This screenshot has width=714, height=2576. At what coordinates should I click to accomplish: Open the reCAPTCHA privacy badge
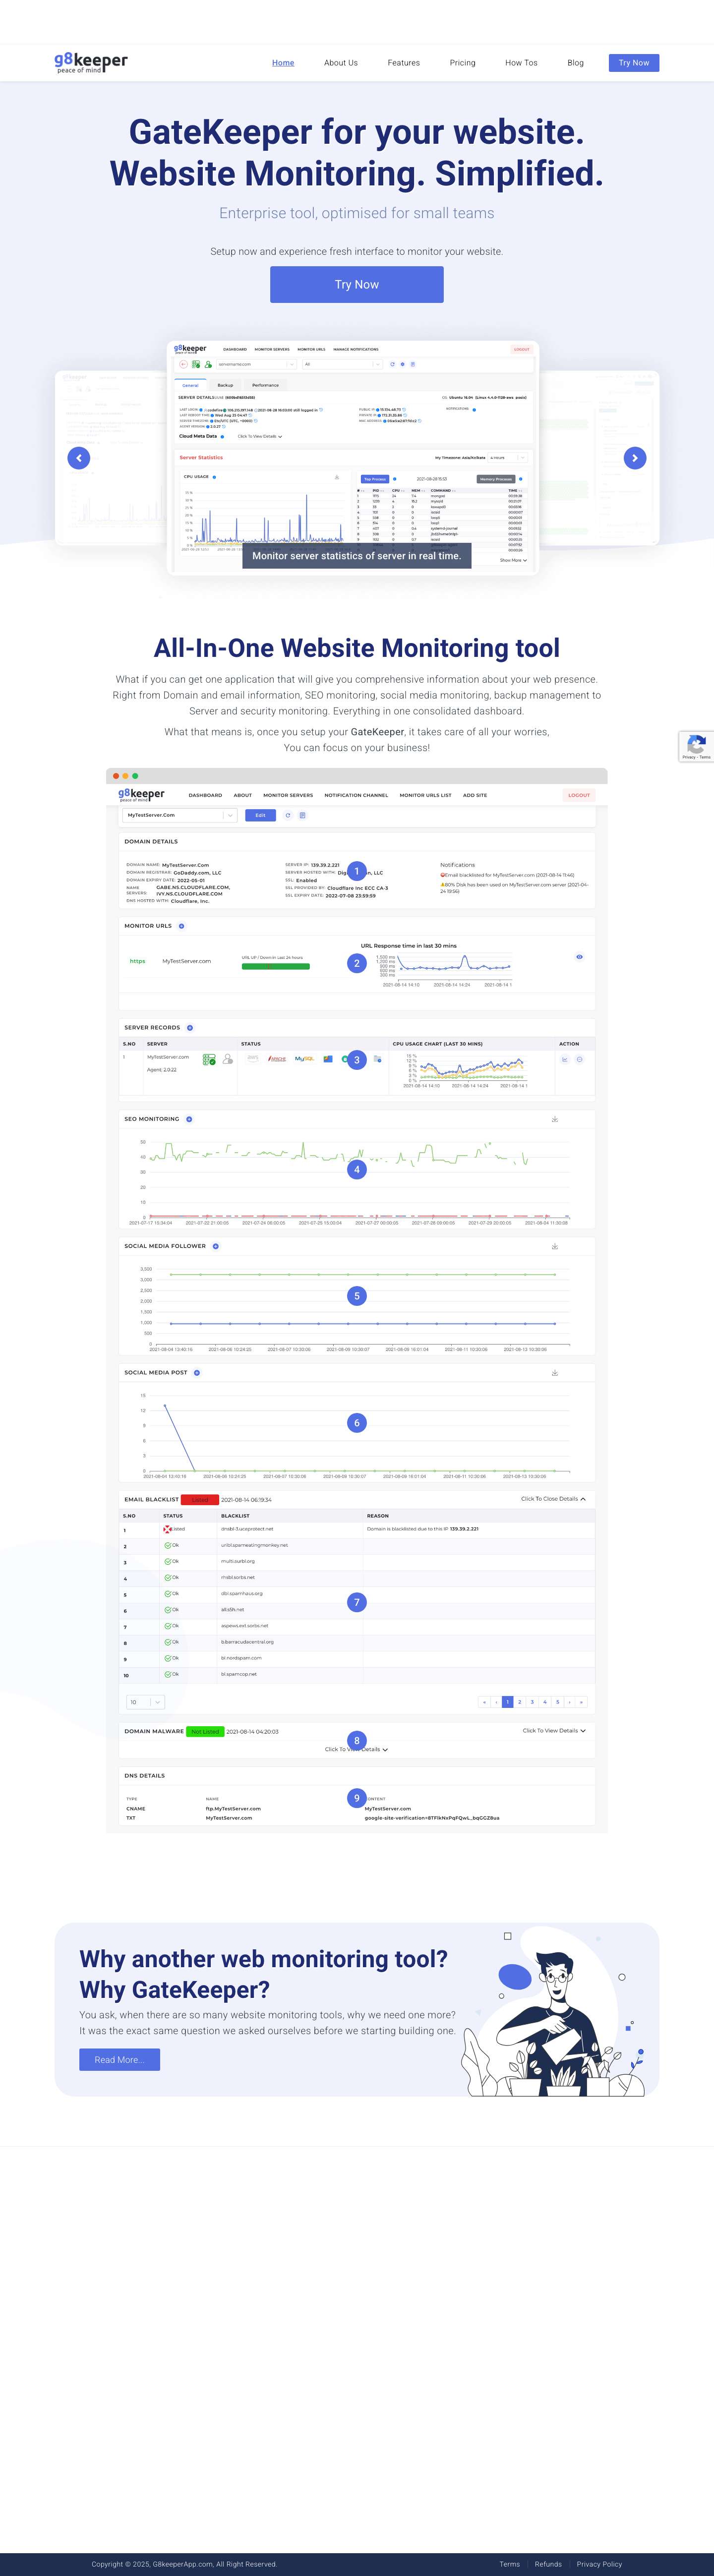(696, 746)
